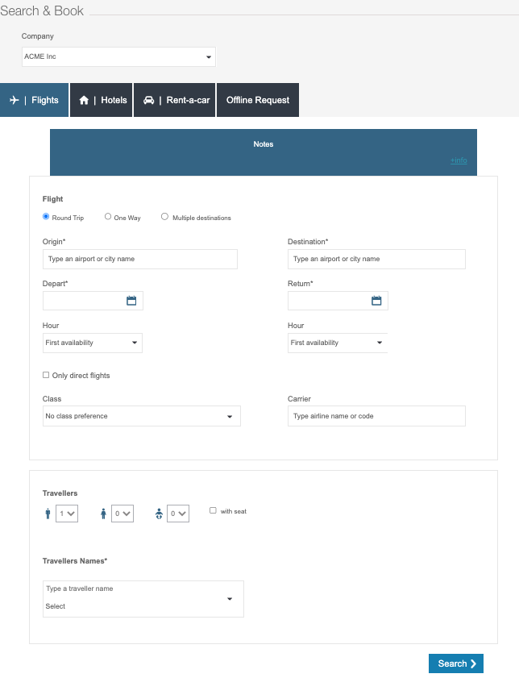Viewport: 519px width, 678px height.
Task: Open the Travellers Names select dropdown
Action: [143, 599]
